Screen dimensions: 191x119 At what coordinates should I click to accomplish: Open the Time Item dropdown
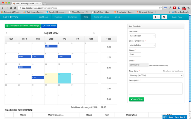point(156,75)
